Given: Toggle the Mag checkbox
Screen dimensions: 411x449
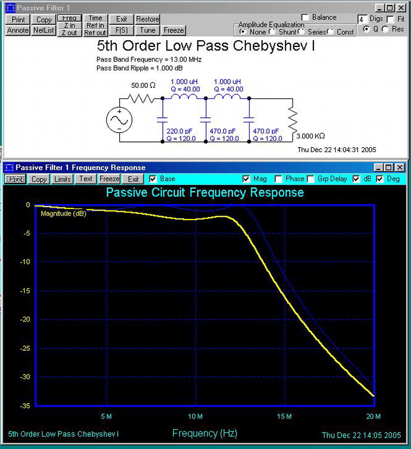Looking at the screenshot, I should point(246,179).
